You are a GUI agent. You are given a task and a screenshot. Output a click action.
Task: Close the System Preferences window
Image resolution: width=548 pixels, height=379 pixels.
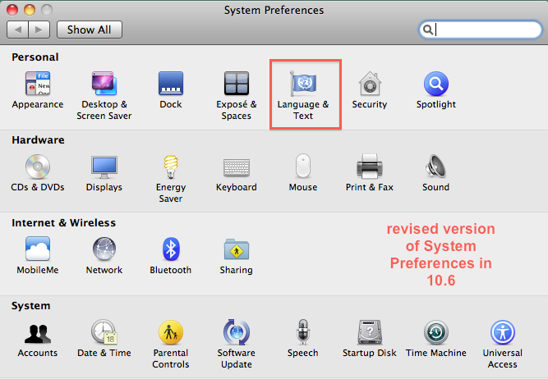click(12, 10)
